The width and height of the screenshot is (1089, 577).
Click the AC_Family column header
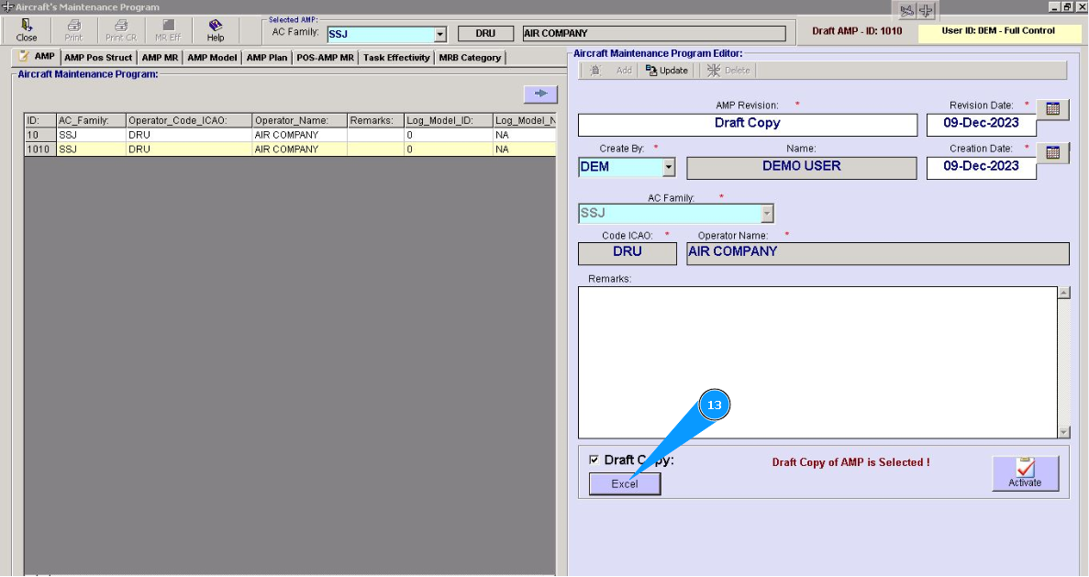tap(91, 120)
